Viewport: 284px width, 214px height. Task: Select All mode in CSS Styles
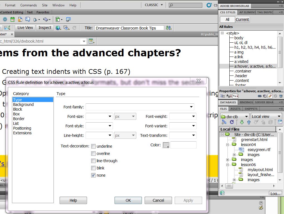coord(227,20)
